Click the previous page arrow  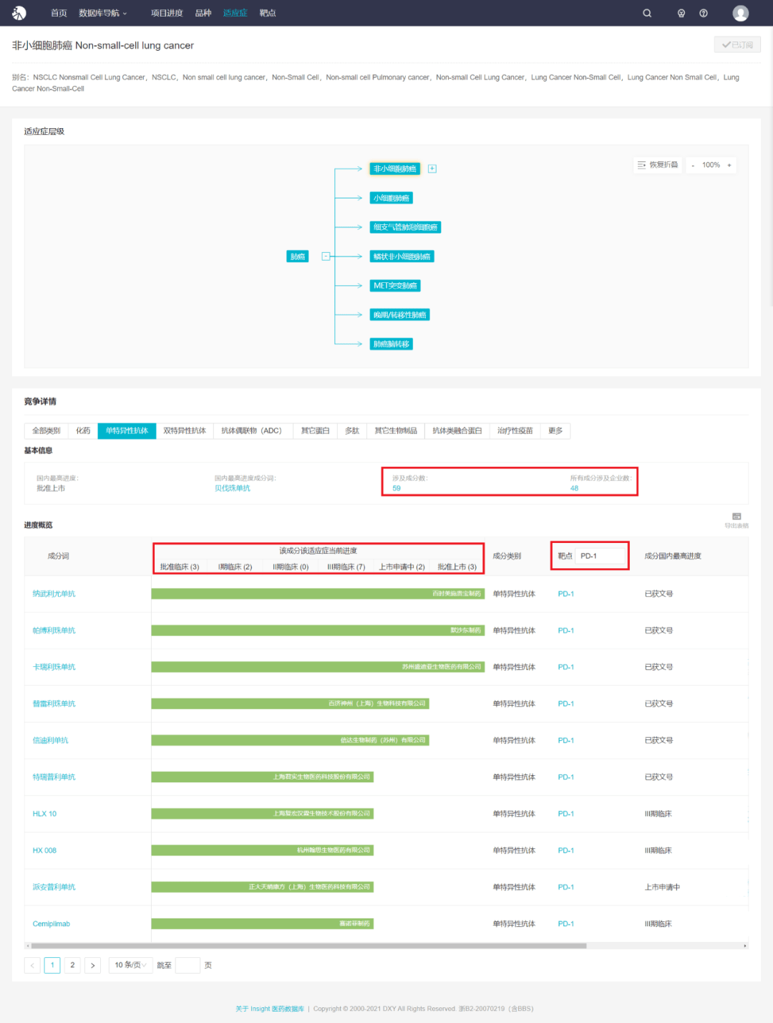[x=32, y=965]
